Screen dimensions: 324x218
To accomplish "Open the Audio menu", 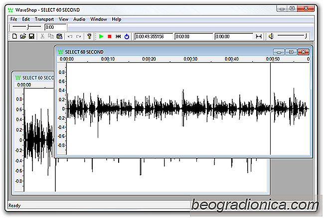I will (79, 19).
